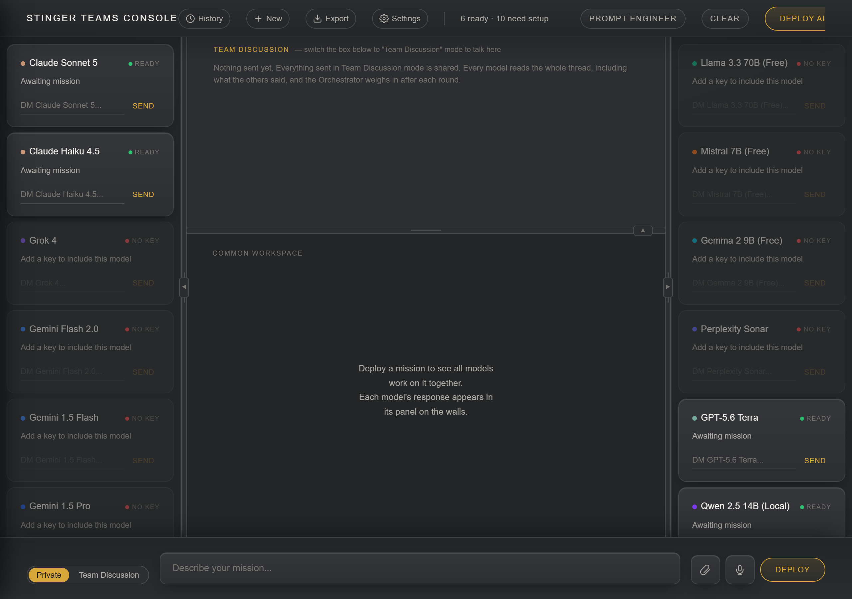The width and height of the screenshot is (852, 599).
Task: Export the conversation
Action: [330, 19]
